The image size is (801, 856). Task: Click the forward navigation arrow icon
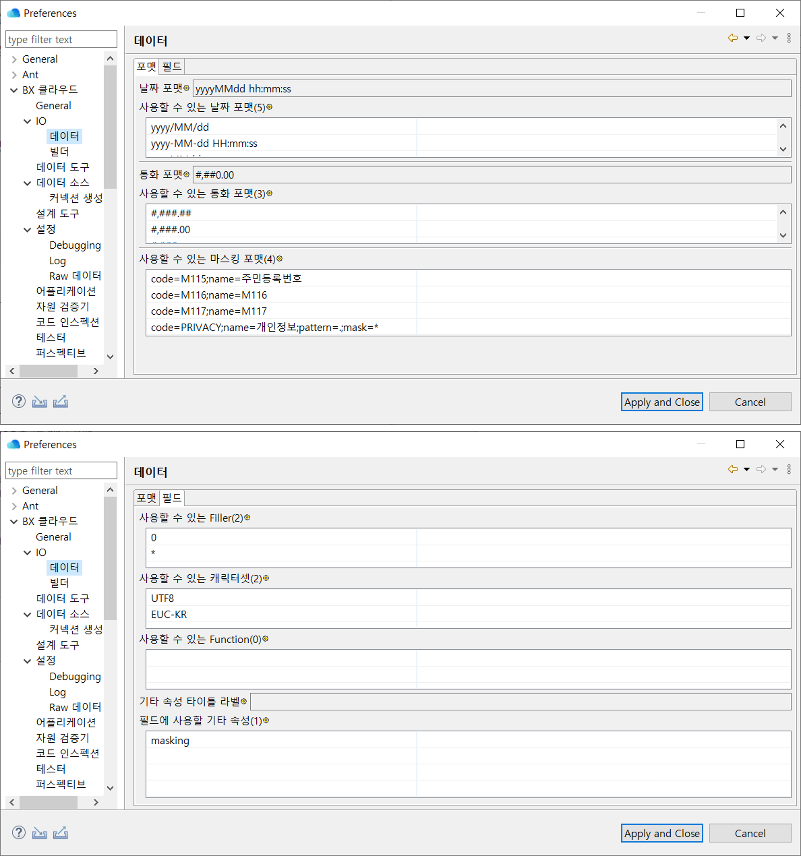761,38
